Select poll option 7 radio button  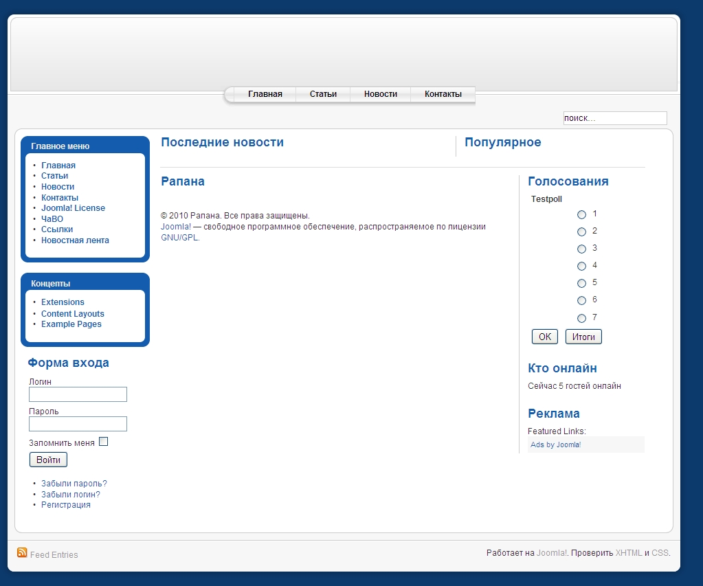[581, 318]
